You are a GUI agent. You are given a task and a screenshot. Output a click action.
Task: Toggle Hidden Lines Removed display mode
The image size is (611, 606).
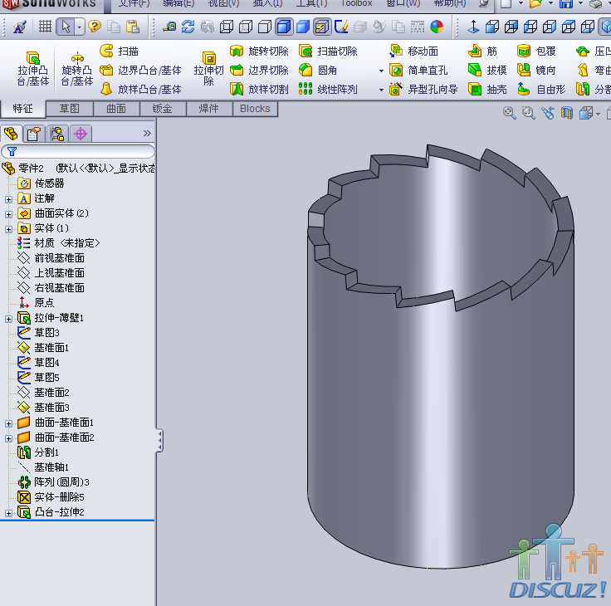coord(265,27)
